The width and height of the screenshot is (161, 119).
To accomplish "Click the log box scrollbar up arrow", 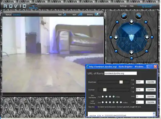I will tap(154, 113).
